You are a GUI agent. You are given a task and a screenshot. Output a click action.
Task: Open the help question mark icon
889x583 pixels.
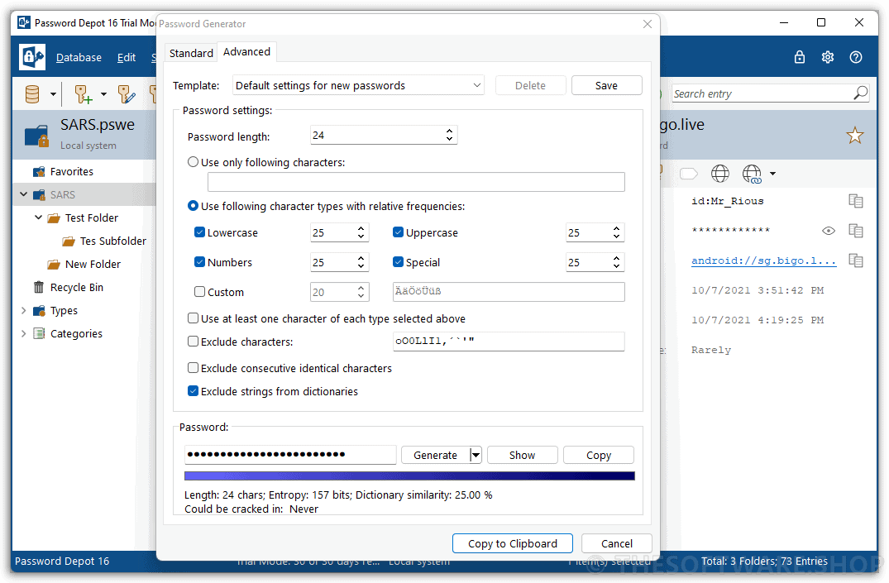(x=856, y=57)
